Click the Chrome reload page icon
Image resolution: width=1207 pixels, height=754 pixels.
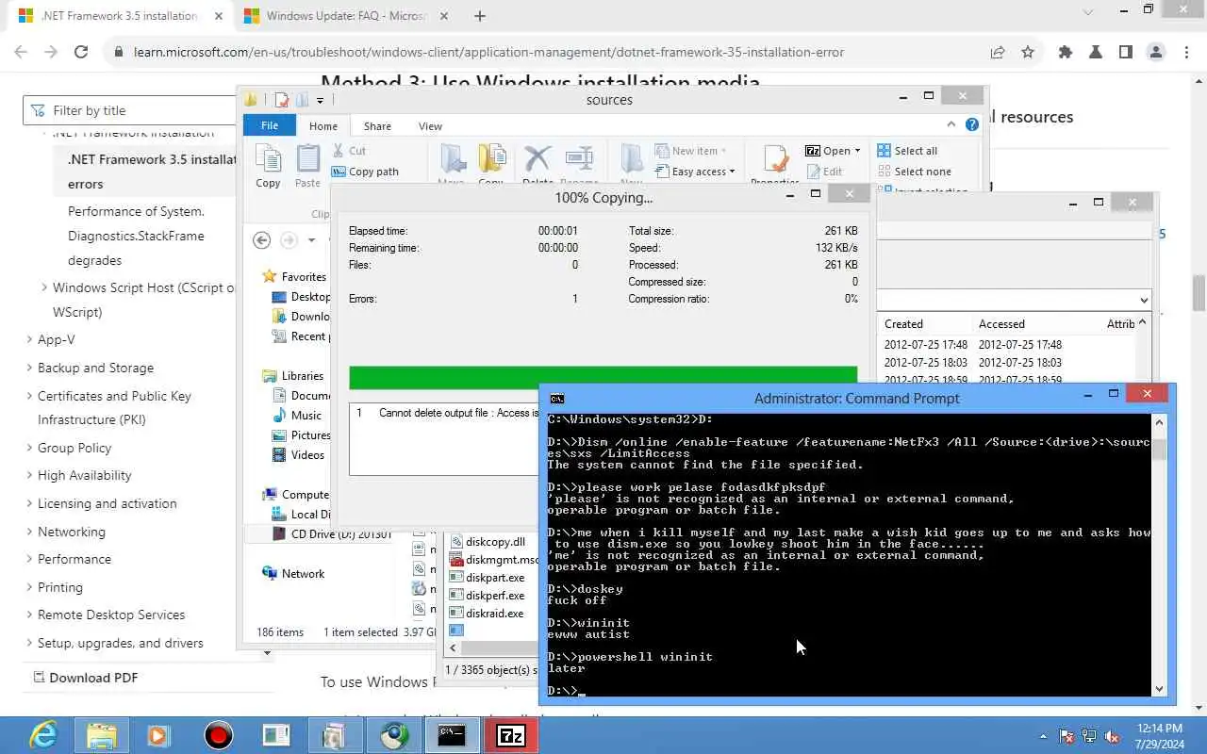tap(81, 53)
